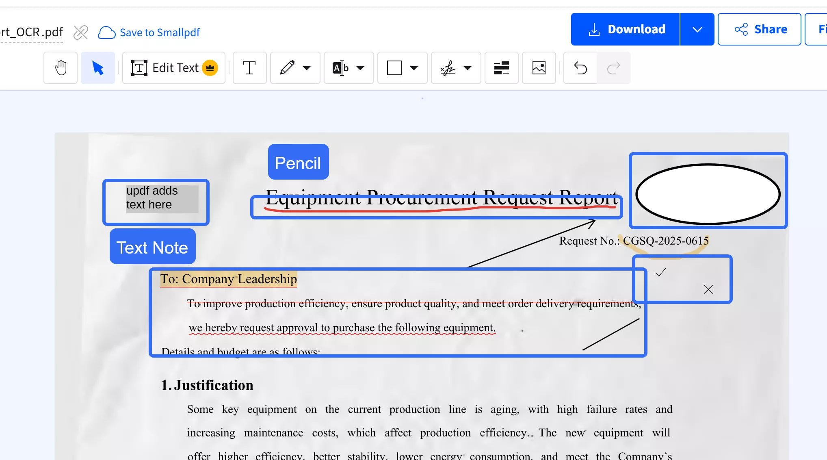Click the Download button
The image size is (827, 460).
[x=626, y=29]
